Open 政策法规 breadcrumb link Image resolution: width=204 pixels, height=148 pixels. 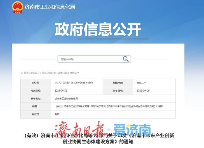point(63,73)
